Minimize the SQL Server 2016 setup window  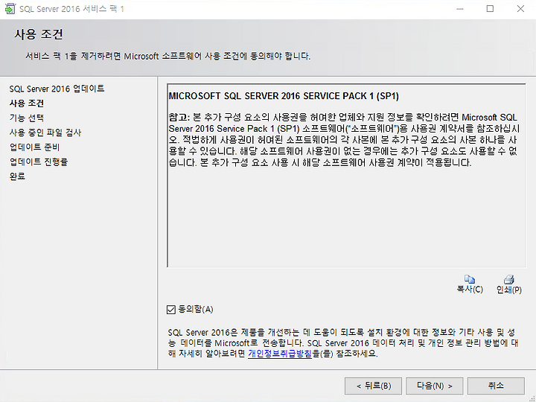[x=460, y=9]
